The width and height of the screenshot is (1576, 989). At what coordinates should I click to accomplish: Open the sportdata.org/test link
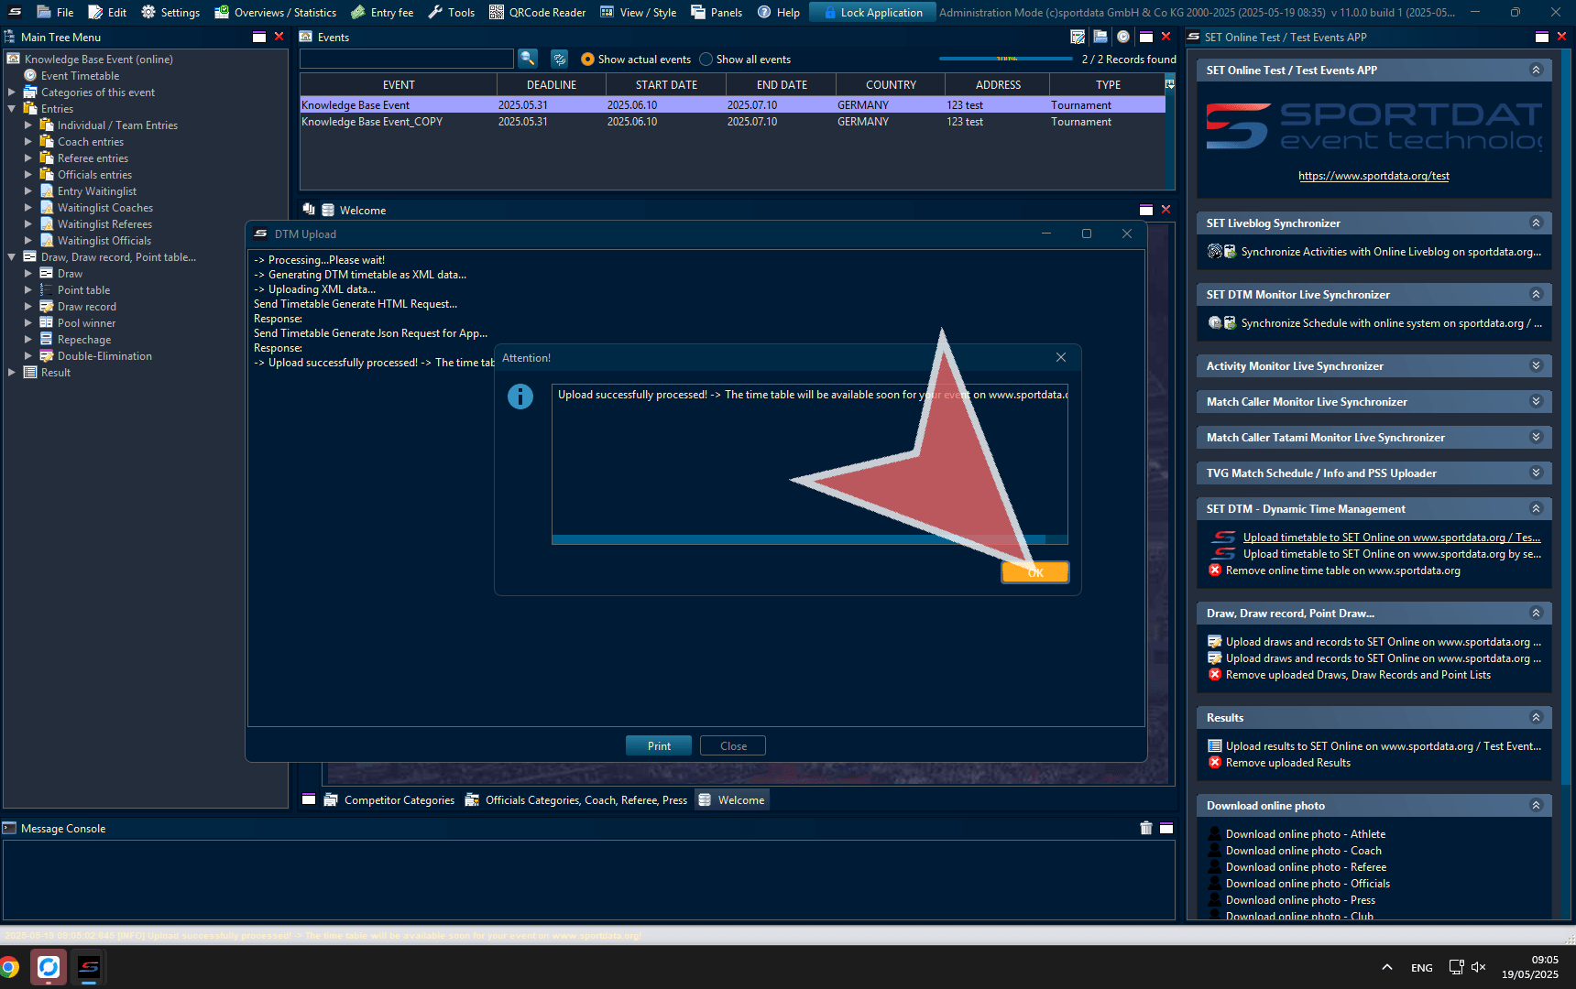coord(1374,176)
